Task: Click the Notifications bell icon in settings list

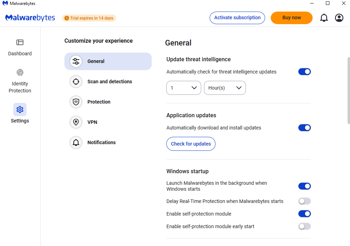Action: pos(76,142)
